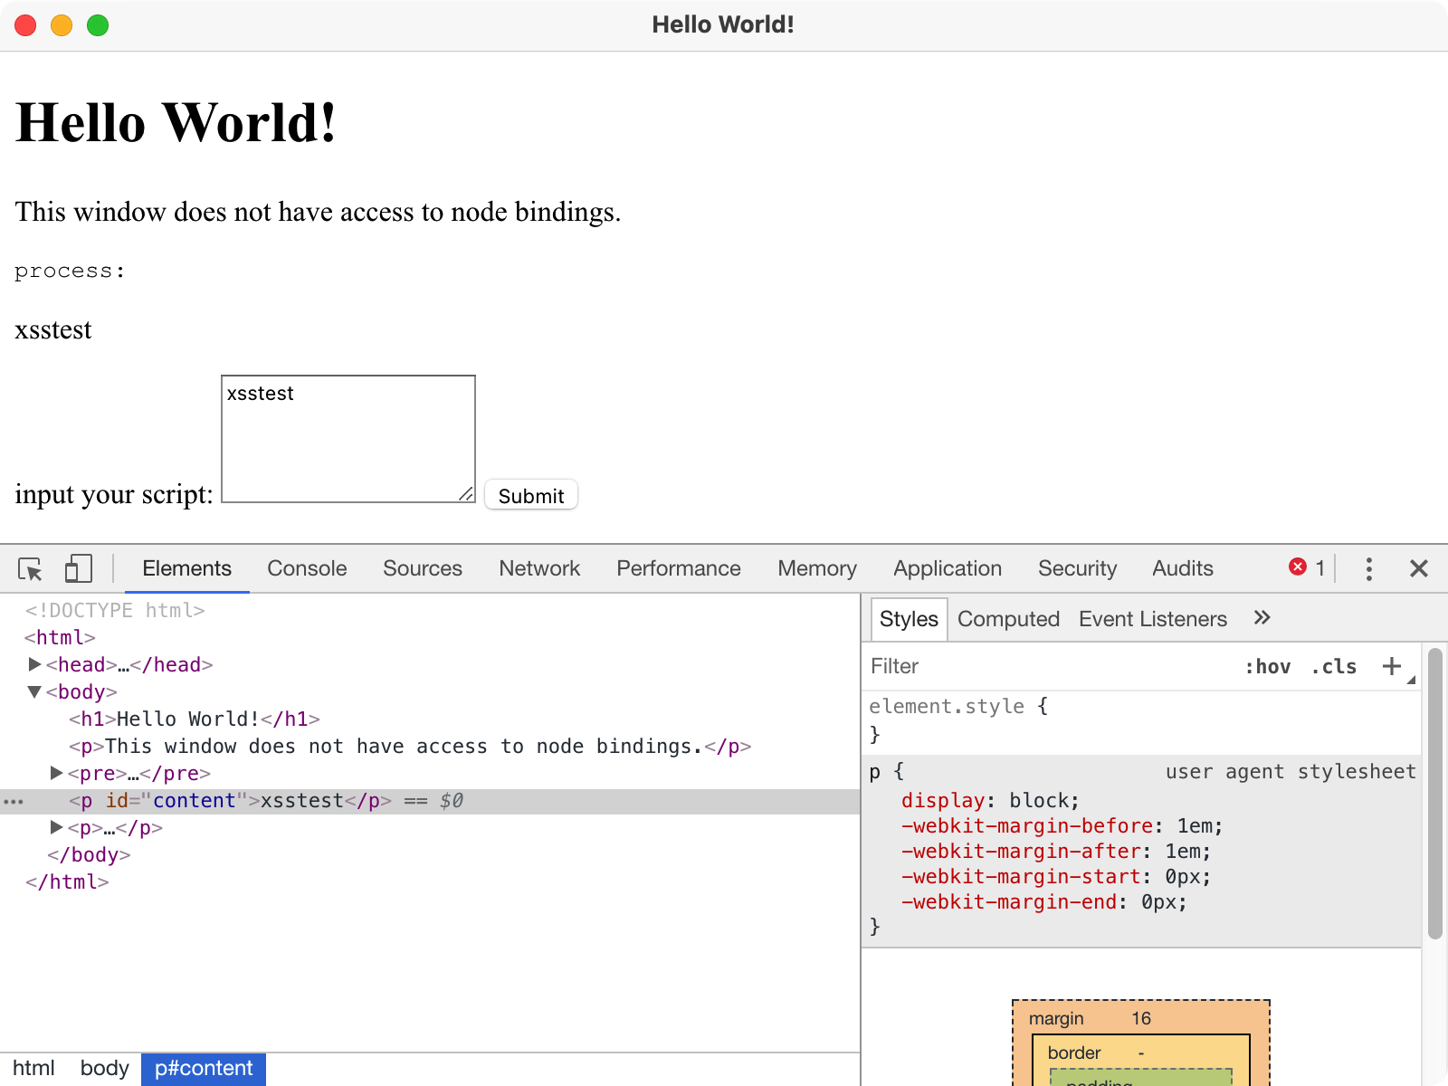Select the Styles sidebar tab
Screen dimensions: 1448x1086
(909, 619)
